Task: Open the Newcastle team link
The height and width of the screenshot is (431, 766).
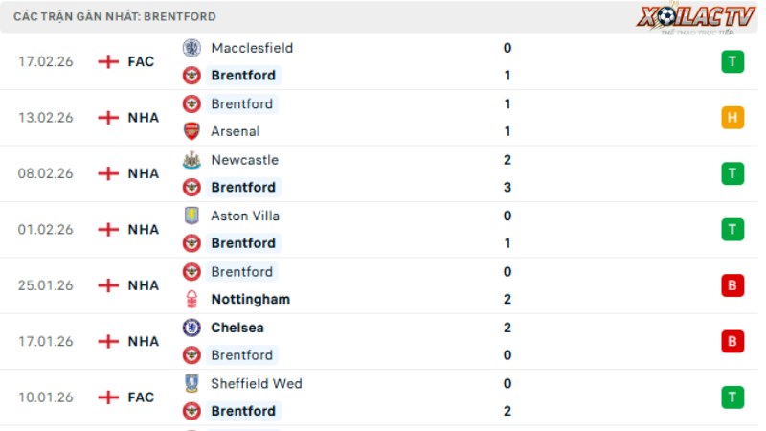Action: click(244, 160)
